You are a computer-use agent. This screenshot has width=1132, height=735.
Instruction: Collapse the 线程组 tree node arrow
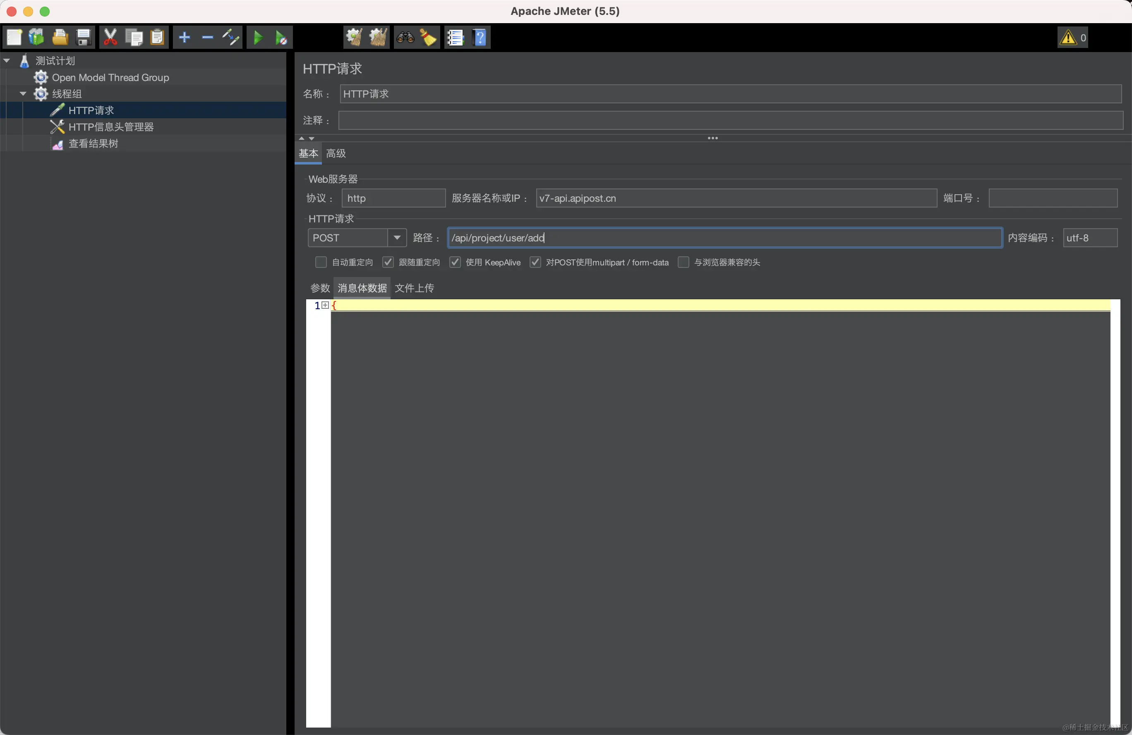click(23, 93)
